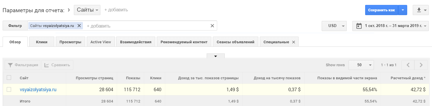Close the Специальные tab

coord(293,42)
